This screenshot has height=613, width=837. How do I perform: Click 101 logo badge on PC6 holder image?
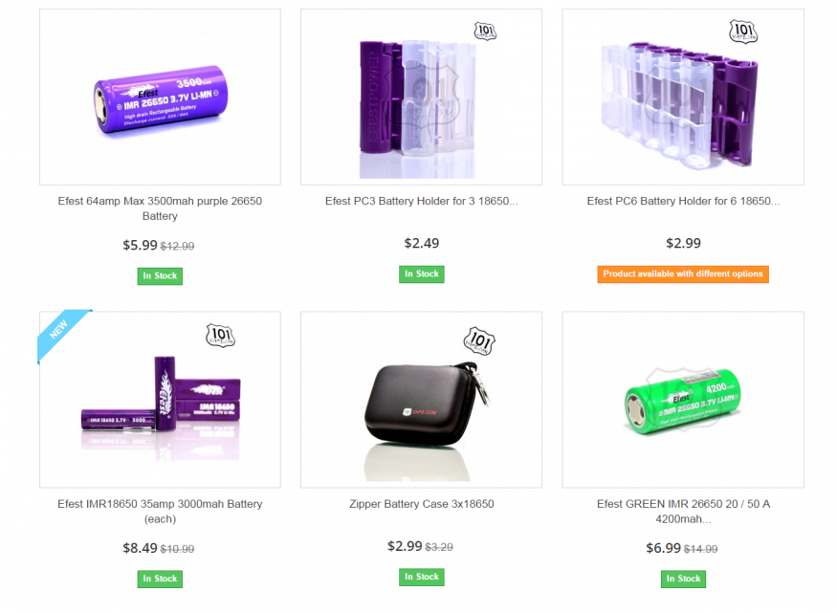[743, 32]
